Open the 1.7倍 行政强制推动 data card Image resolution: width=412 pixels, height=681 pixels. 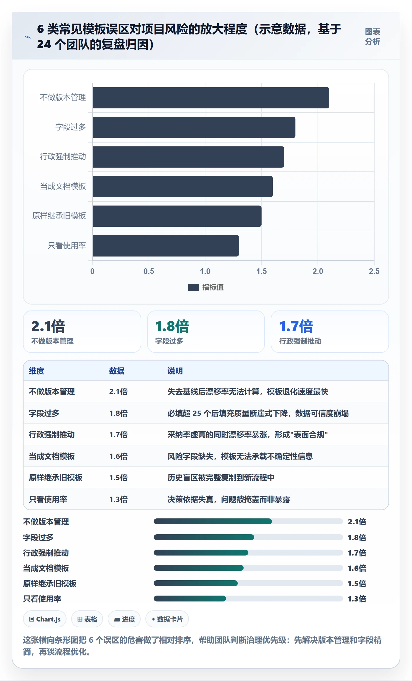coord(330,332)
